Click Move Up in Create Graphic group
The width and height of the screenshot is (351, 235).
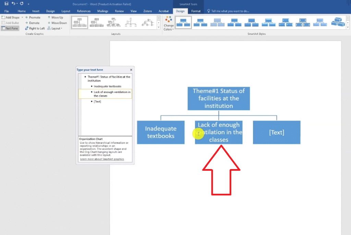coord(55,17)
